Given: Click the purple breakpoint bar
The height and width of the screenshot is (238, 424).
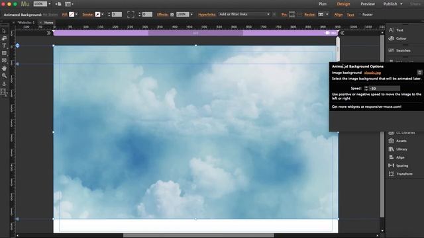Looking at the screenshot, I should tap(195, 33).
